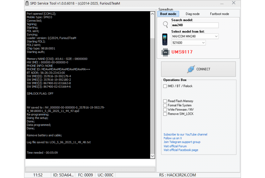265x178 pixels.
Task: Open the 921600 baud rate dropdown
Action: click(x=189, y=43)
